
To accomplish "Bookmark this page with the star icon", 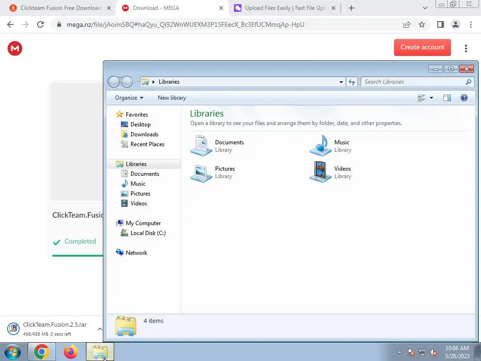I will pos(422,24).
